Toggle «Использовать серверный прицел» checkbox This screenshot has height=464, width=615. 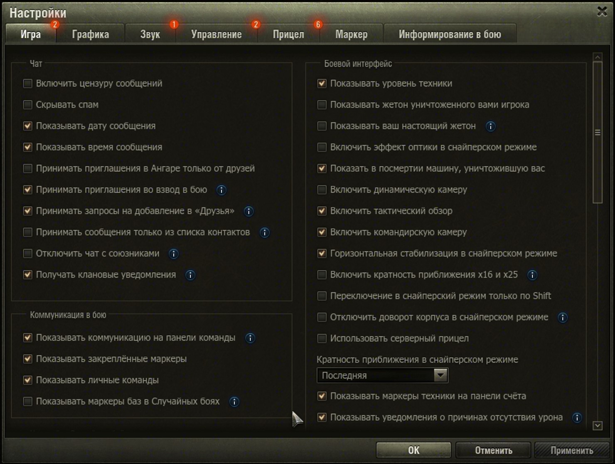tap(322, 338)
